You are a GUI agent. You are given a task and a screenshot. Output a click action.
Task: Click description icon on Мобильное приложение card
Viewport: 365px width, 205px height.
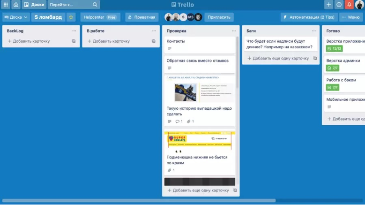pos(329,107)
